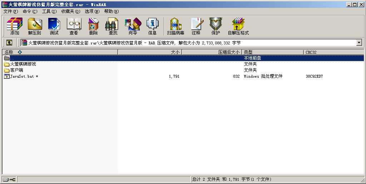
Task: Run the 测试 (Test) archive tool
Action: [54, 26]
